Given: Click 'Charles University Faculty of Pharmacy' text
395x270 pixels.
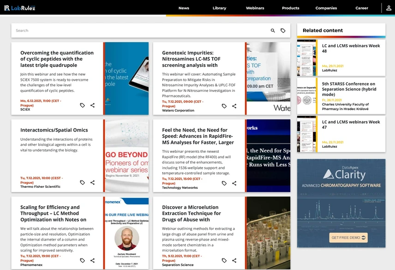Looking at the screenshot, I should point(345,107).
